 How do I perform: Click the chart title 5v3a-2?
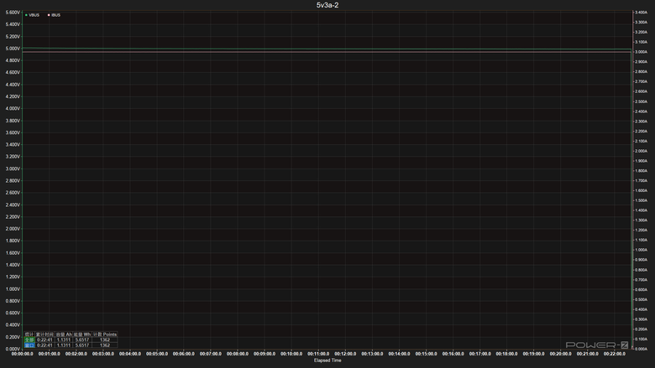(x=327, y=5)
